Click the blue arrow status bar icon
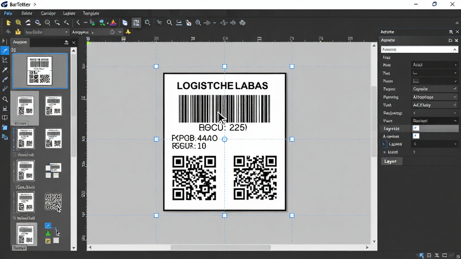Image resolution: width=461 pixels, height=259 pixels. (x=421, y=255)
